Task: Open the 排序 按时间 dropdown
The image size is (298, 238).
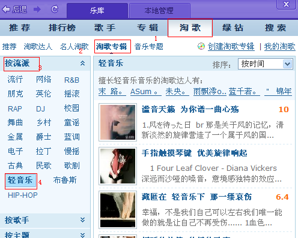Action: coord(266,64)
